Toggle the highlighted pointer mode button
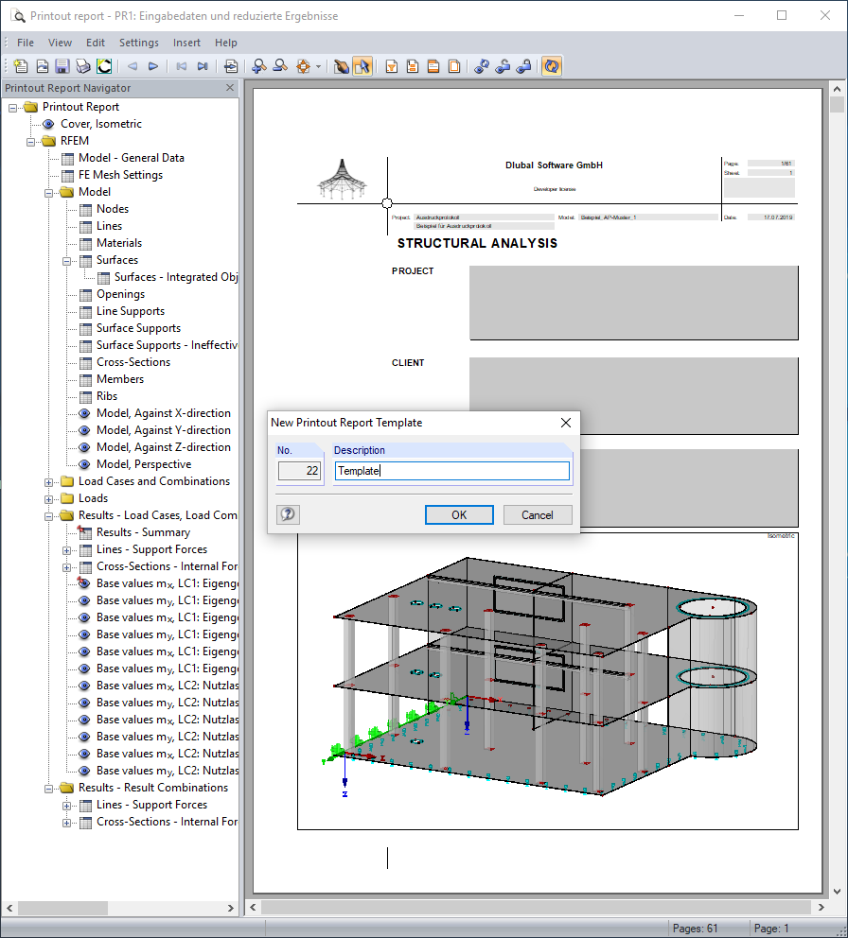Image resolution: width=848 pixels, height=938 pixels. pyautogui.click(x=364, y=66)
